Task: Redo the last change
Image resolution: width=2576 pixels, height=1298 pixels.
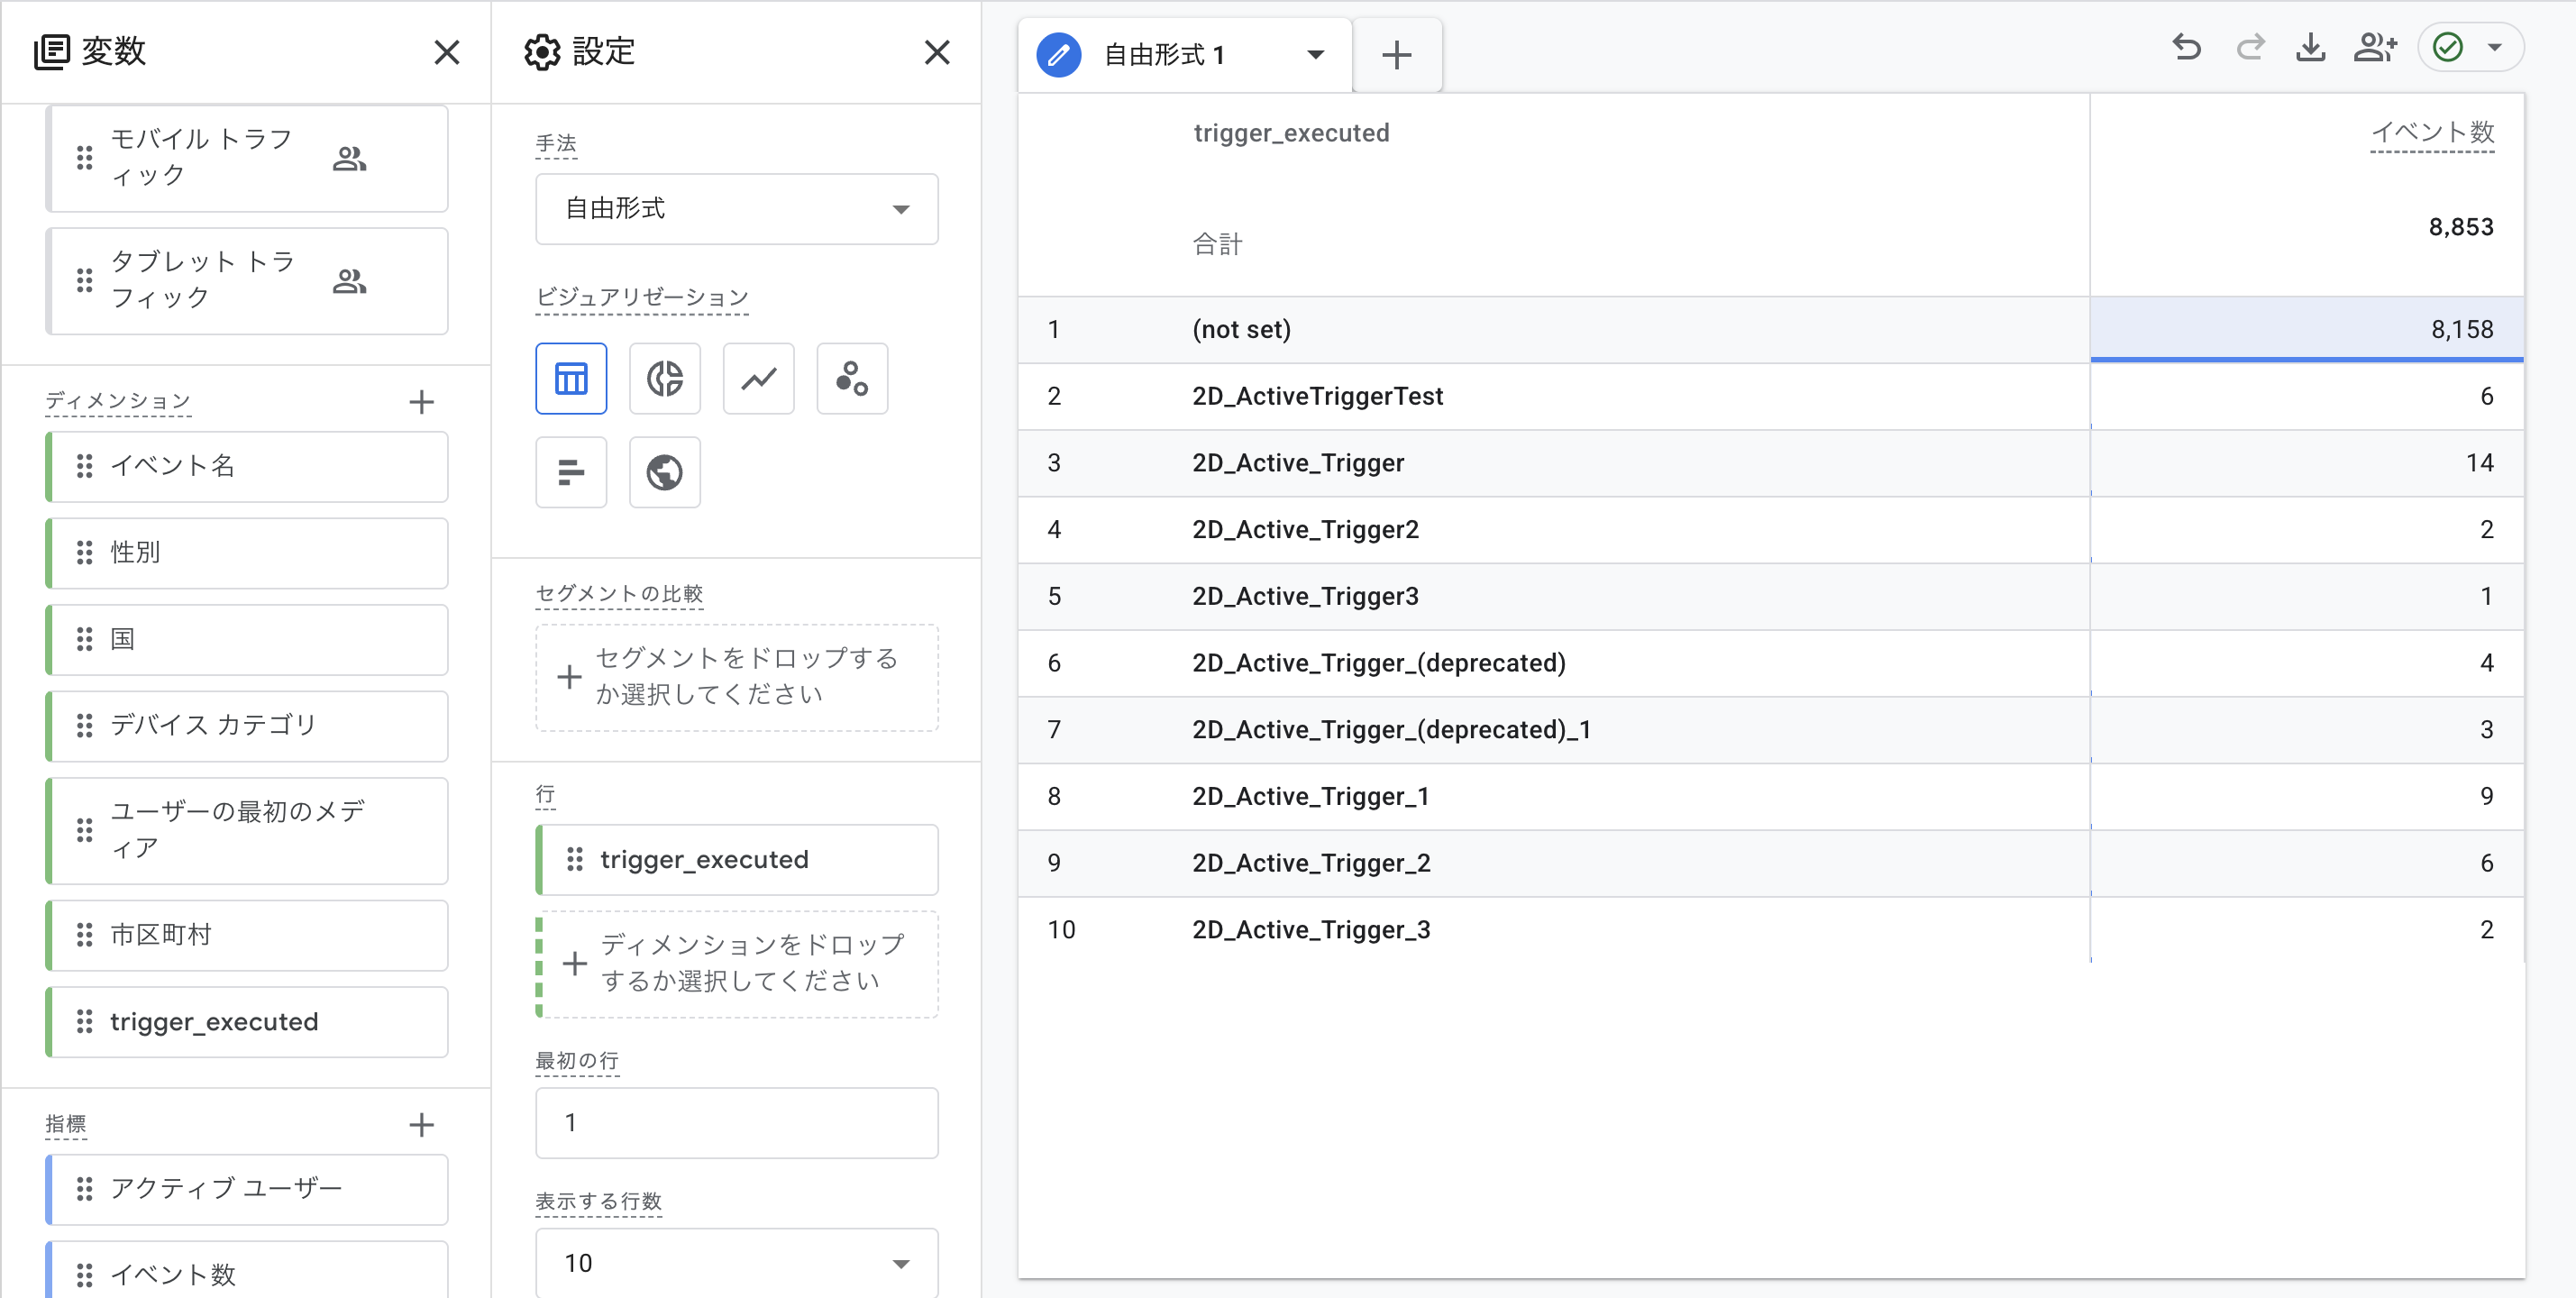Action: click(2250, 48)
